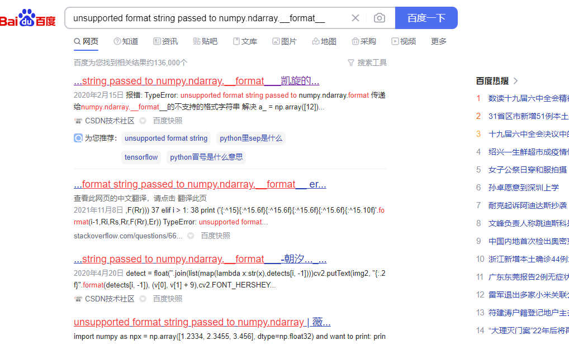Select the 'tensorflow' suggestion chip
The height and width of the screenshot is (345, 569).
141,157
